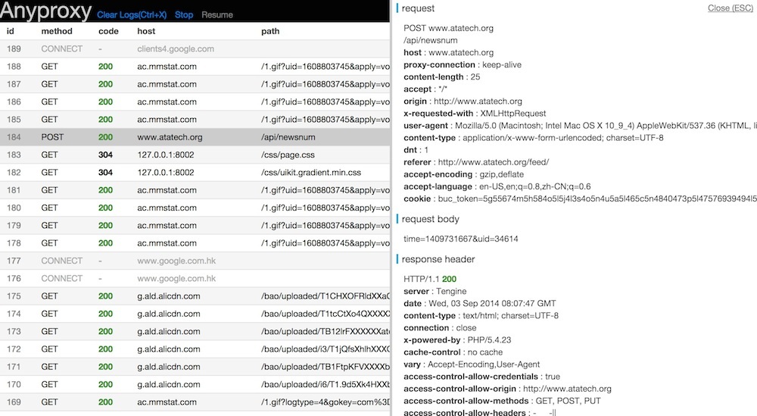Open request 186 to ac.mmstat.com
The height and width of the screenshot is (416, 757).
[x=195, y=102]
